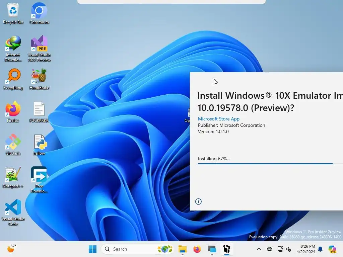Screen dimensions: 343x257
Task: Select the Firefox desktop shortcut
Action: coord(13,112)
